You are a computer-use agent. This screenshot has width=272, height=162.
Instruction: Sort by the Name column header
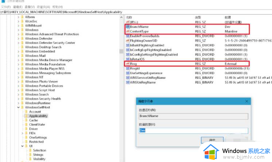pos(129,18)
